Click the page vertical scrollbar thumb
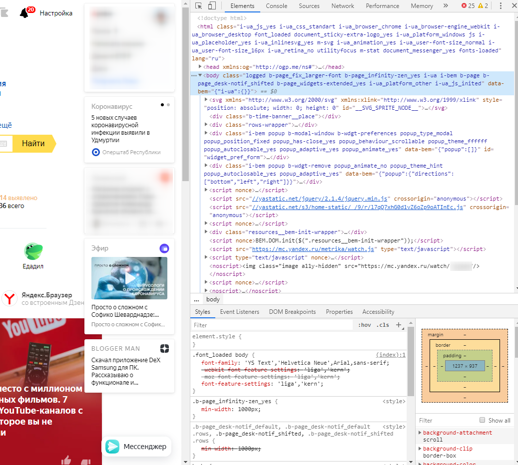518x465 pixels. (x=185, y=94)
